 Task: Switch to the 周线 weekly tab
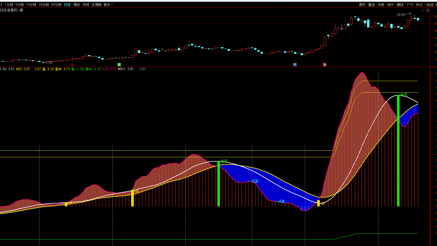[x=77, y=5]
